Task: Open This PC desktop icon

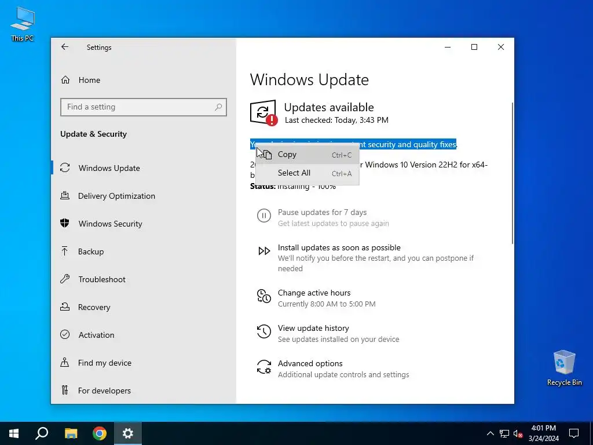Action: [x=23, y=24]
